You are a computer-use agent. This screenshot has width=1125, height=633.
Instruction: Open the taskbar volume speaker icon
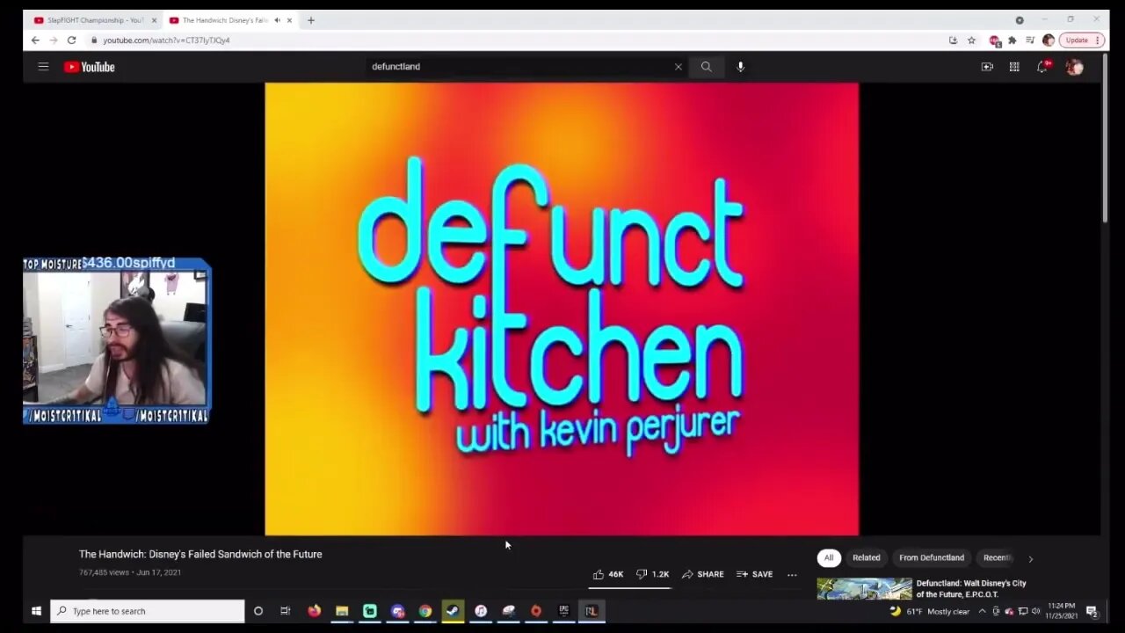click(x=1035, y=611)
